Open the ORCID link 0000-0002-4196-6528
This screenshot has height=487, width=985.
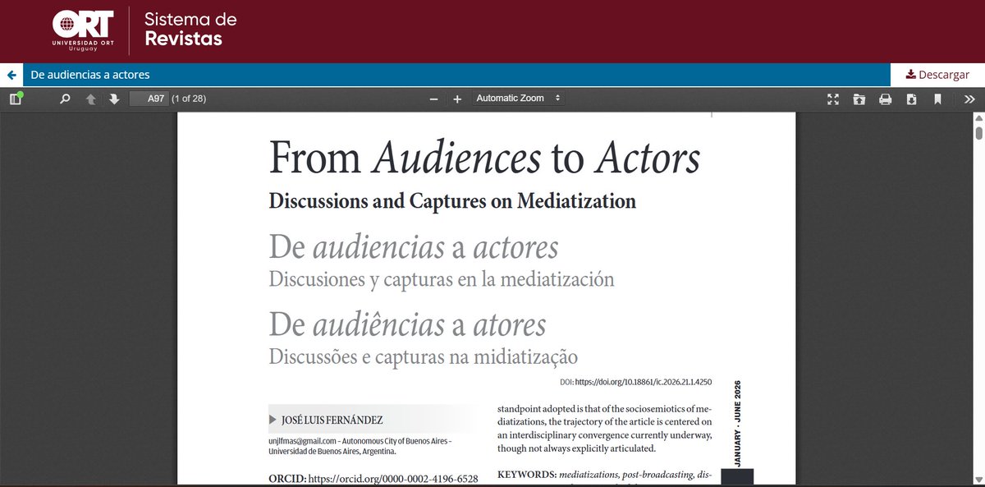coord(392,479)
